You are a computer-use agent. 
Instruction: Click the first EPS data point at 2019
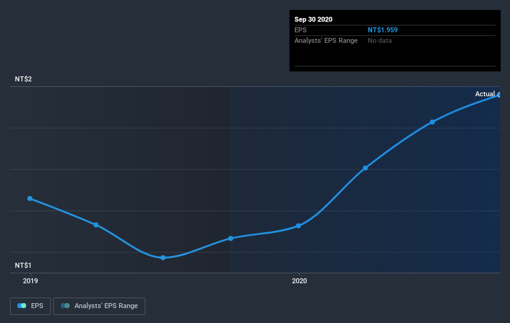(30, 198)
